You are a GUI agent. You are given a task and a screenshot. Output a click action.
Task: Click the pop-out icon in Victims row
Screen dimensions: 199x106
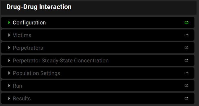pyautogui.click(x=186, y=35)
